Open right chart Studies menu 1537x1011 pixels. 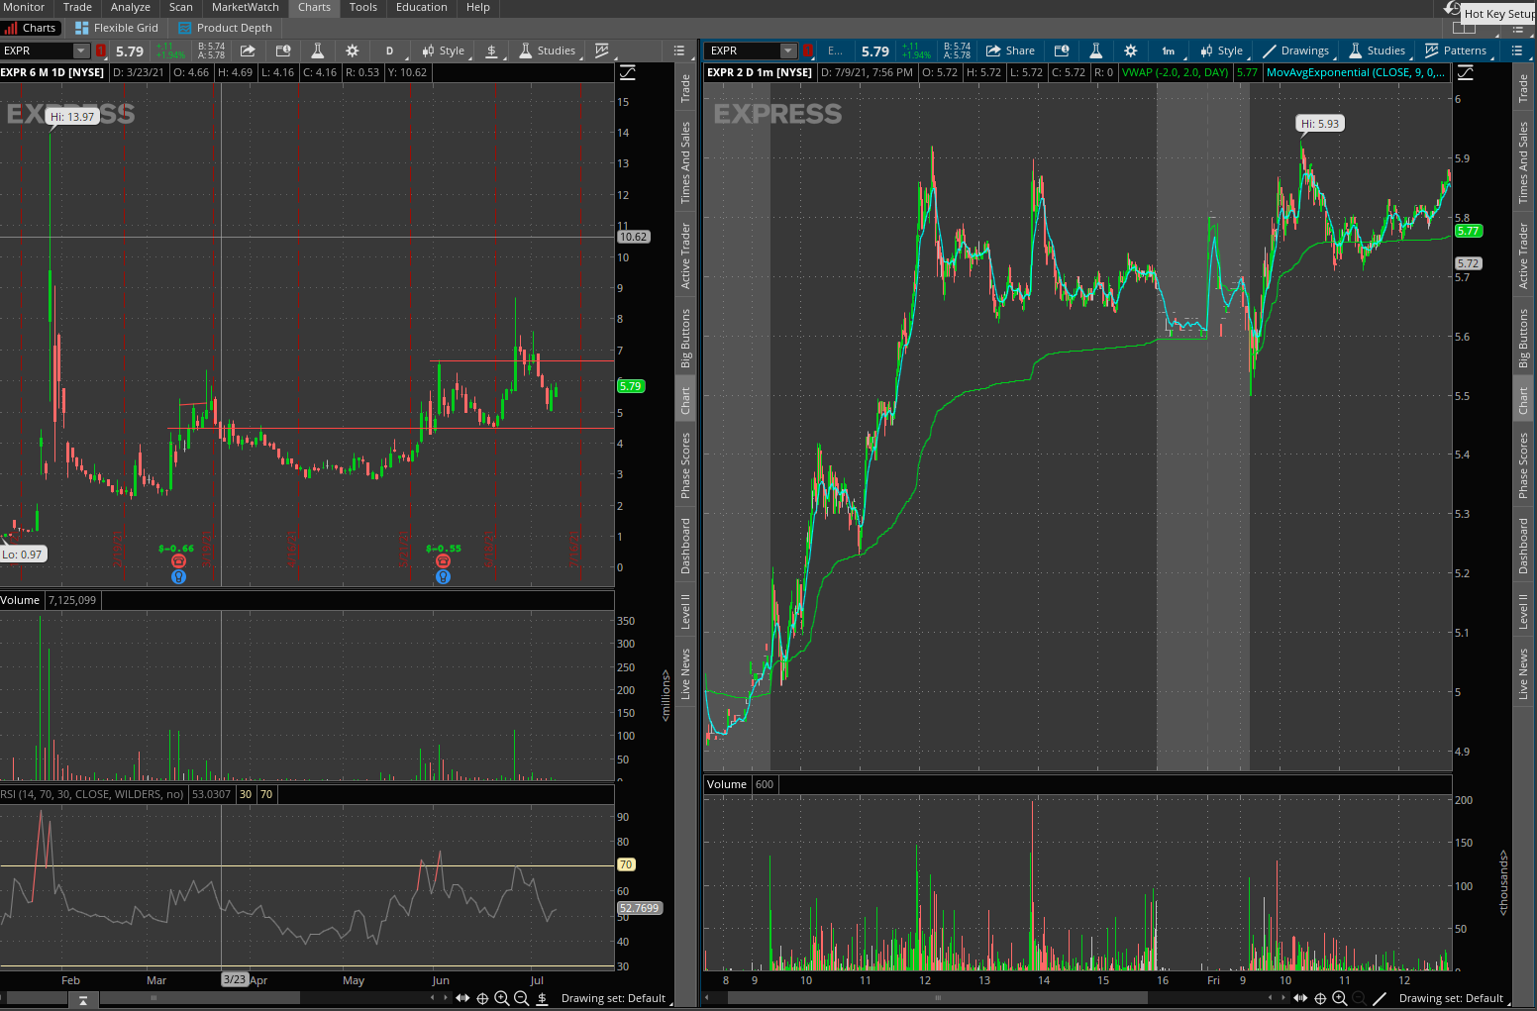(1377, 51)
